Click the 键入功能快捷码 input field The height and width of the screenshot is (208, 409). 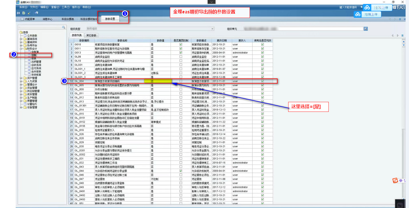pyautogui.click(x=348, y=7)
